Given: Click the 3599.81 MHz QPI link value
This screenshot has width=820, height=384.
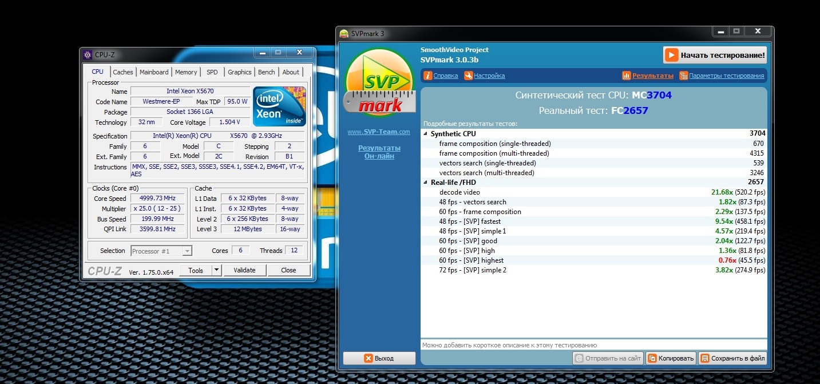Looking at the screenshot, I should [x=158, y=229].
